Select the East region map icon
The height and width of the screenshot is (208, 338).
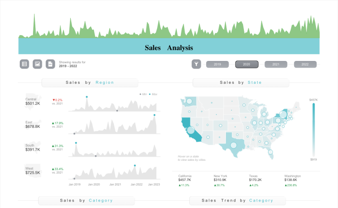33,124
